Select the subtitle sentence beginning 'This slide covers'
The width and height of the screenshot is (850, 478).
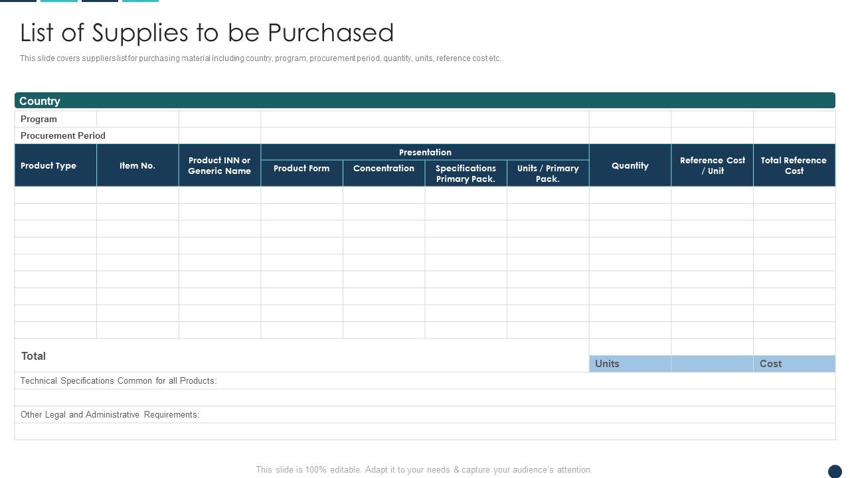(x=260, y=58)
